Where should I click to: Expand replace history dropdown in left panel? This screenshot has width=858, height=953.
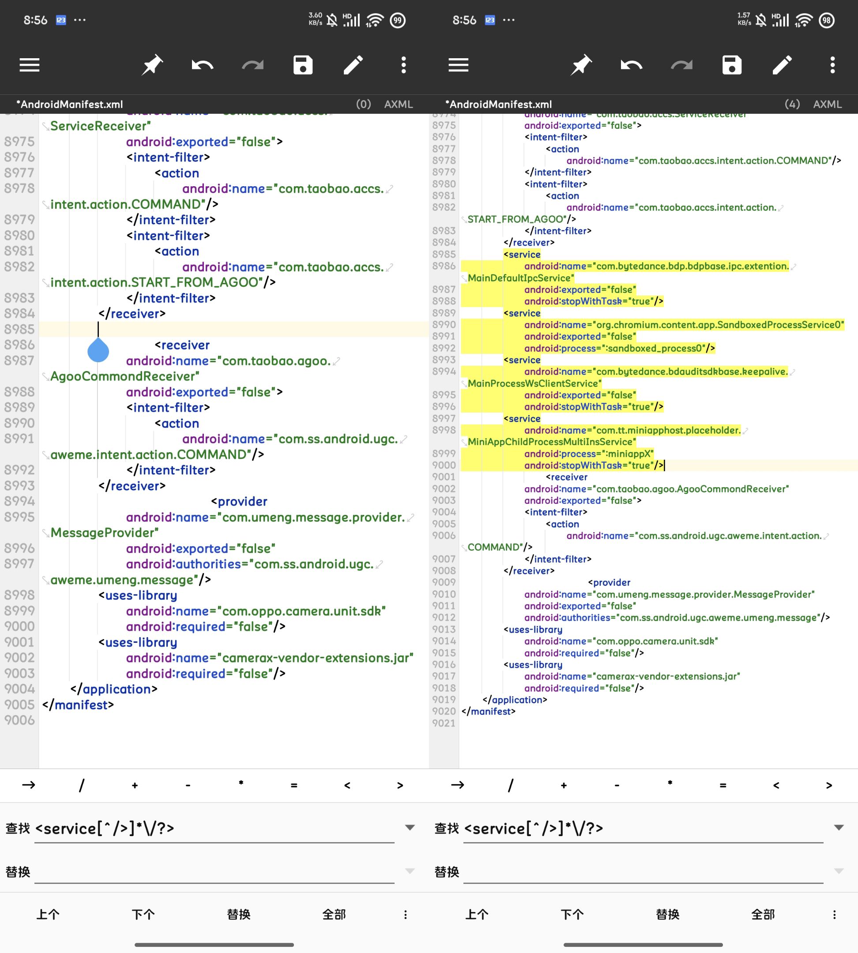coord(410,870)
